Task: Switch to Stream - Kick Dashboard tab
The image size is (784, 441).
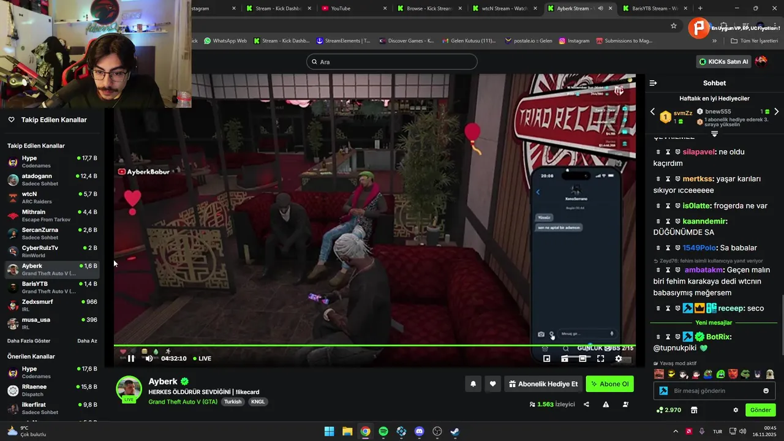Action: click(x=279, y=8)
